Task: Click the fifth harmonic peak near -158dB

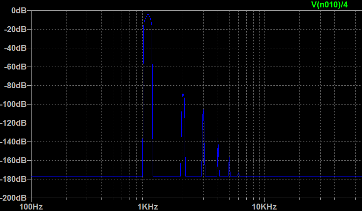Action: 229,158
